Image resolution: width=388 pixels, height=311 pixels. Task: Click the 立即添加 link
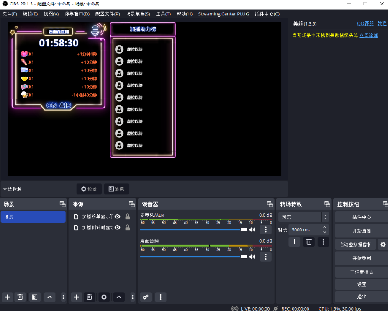tap(369, 35)
